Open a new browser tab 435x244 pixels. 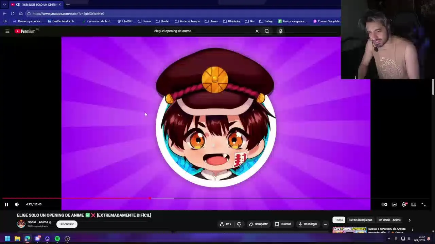click(68, 4)
